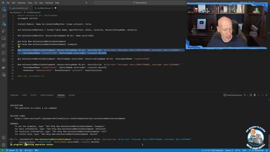Open the Help menu
Viewport: 270px width, 152px height.
coord(57,3)
